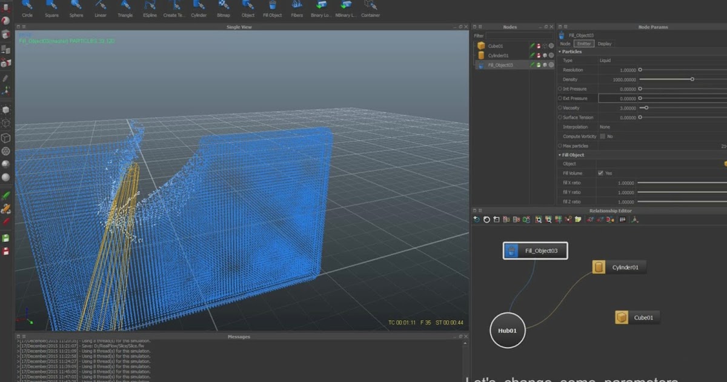Screen dimensions: 727x382
Task: Add a Container emitter
Action: [x=371, y=8]
